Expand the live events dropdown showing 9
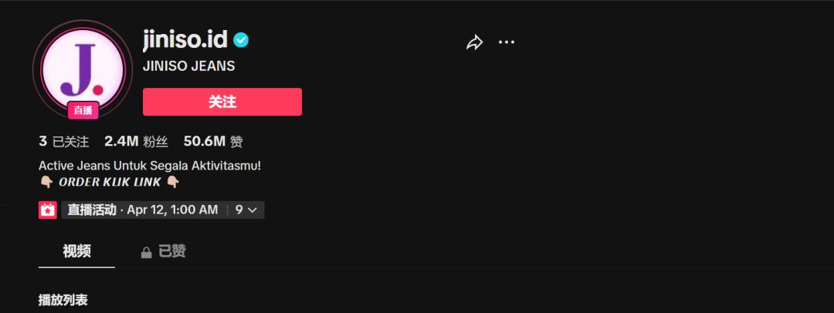 pos(246,210)
